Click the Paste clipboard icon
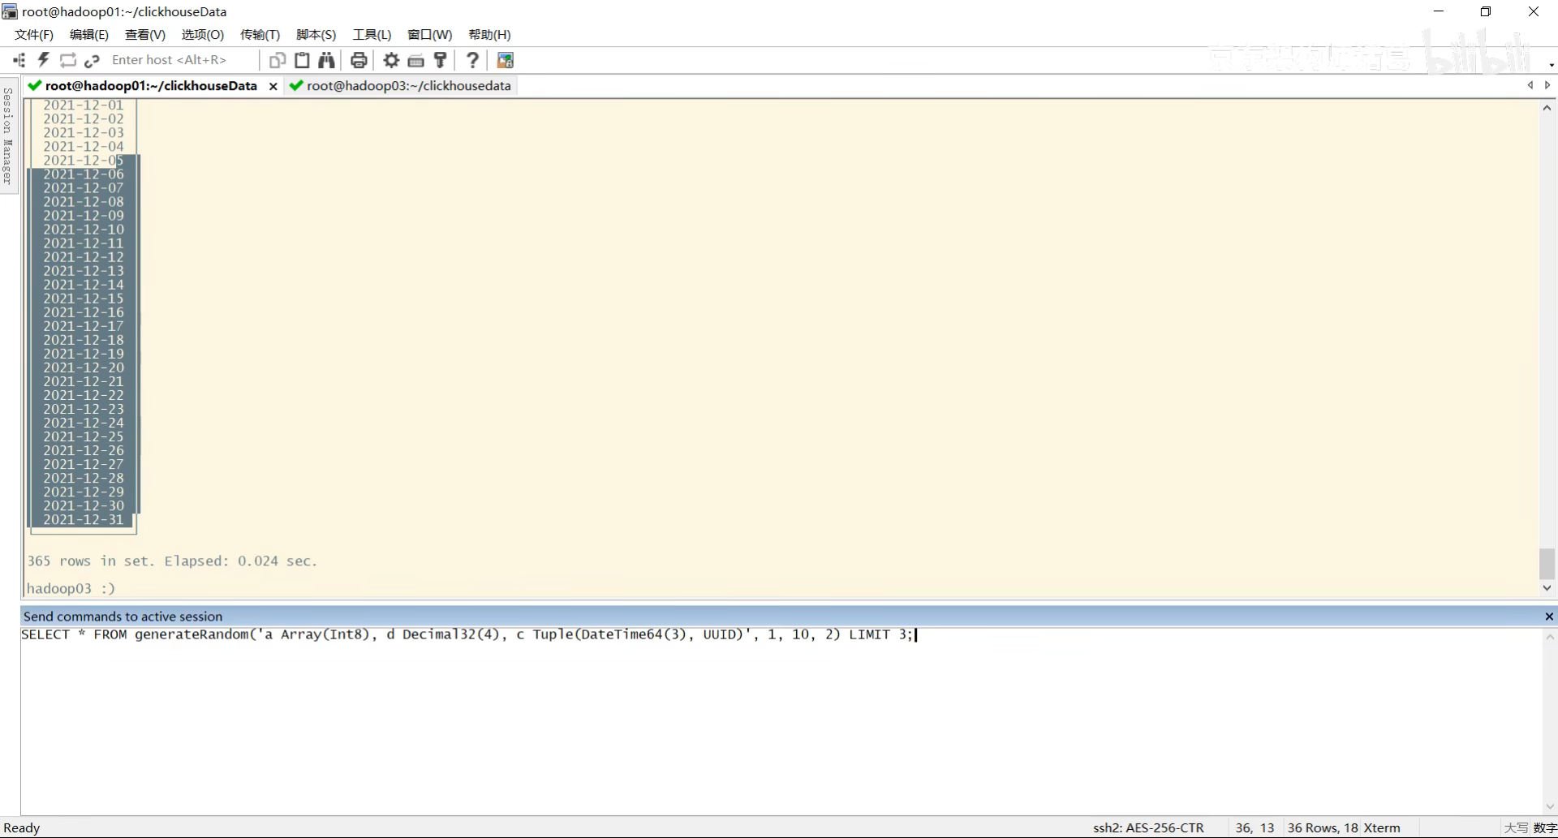The image size is (1558, 838). click(x=302, y=60)
